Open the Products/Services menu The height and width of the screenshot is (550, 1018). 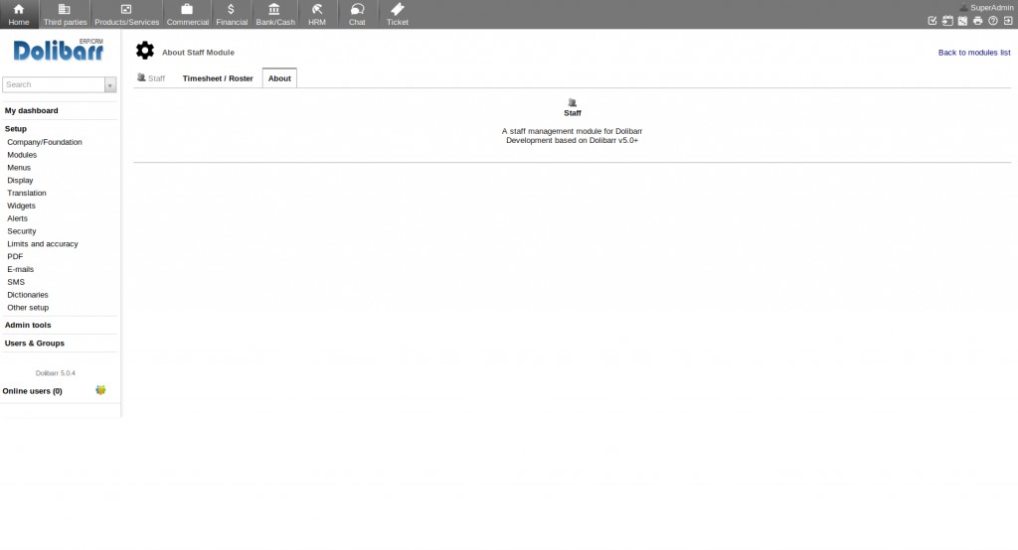tap(126, 14)
